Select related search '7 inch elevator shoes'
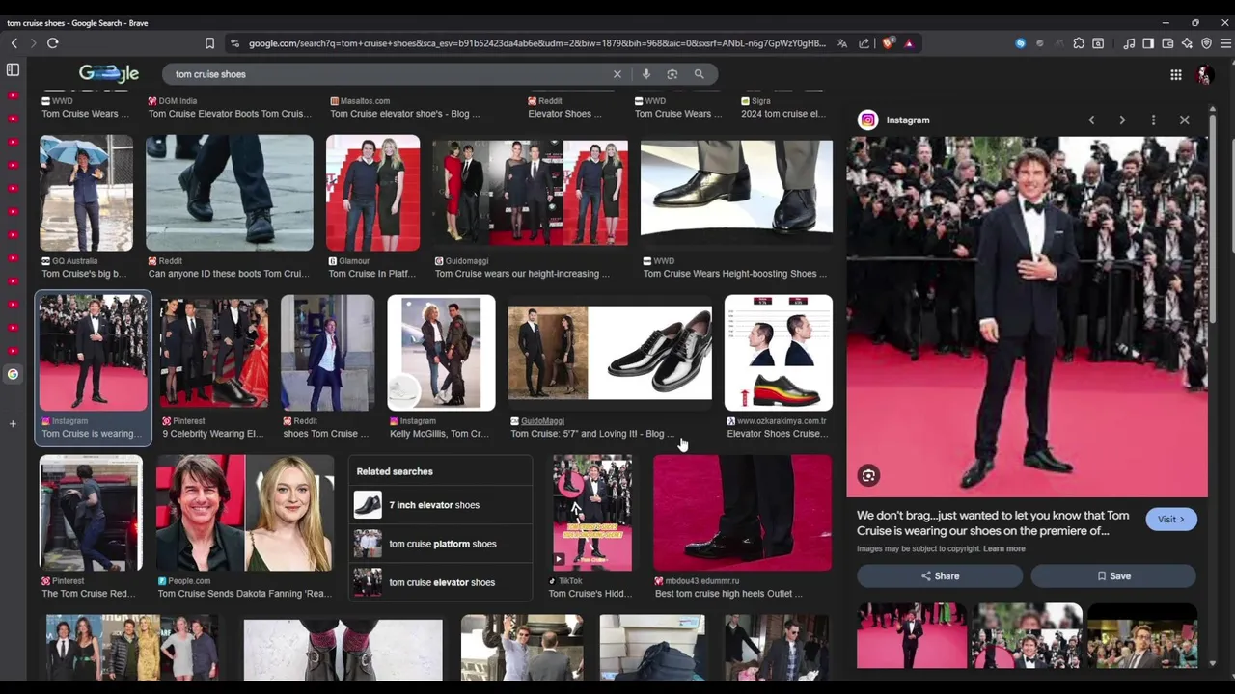 (440, 505)
